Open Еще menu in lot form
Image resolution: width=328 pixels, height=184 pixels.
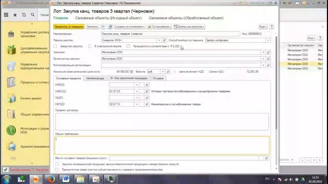263,27
